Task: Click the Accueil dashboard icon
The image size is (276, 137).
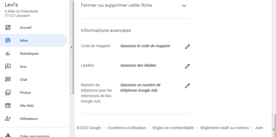Action: pos(8,27)
